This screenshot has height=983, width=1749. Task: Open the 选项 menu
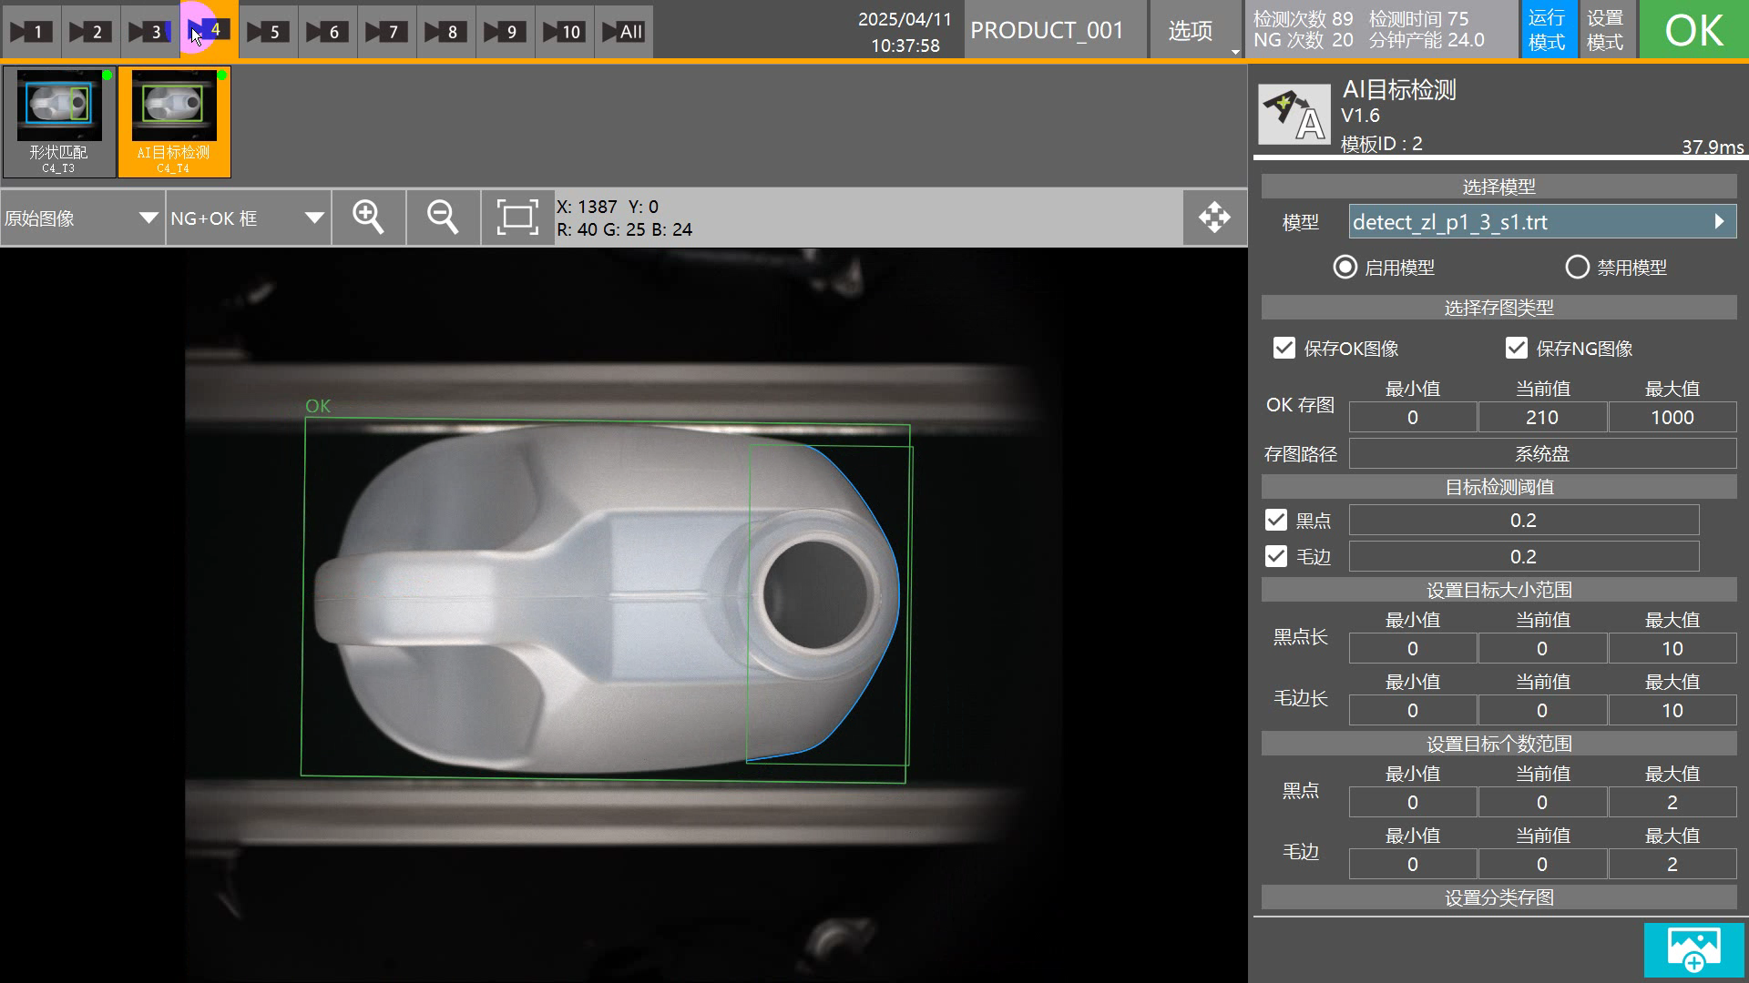pyautogui.click(x=1190, y=31)
